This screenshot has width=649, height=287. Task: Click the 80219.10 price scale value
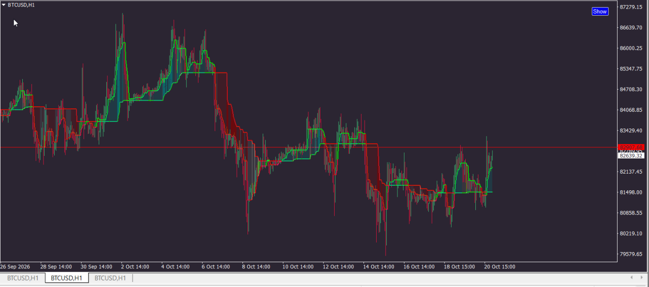click(x=631, y=233)
